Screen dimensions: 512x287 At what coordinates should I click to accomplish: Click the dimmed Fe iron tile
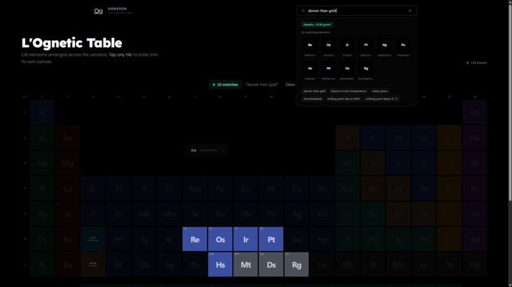(x=220, y=188)
